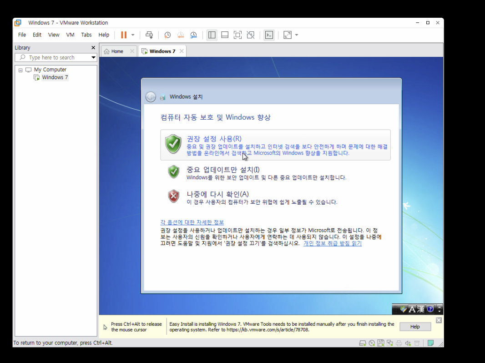485x363 pixels.
Task: Open 개인 정보 취급 방침 읽기 link
Action: click(x=333, y=243)
